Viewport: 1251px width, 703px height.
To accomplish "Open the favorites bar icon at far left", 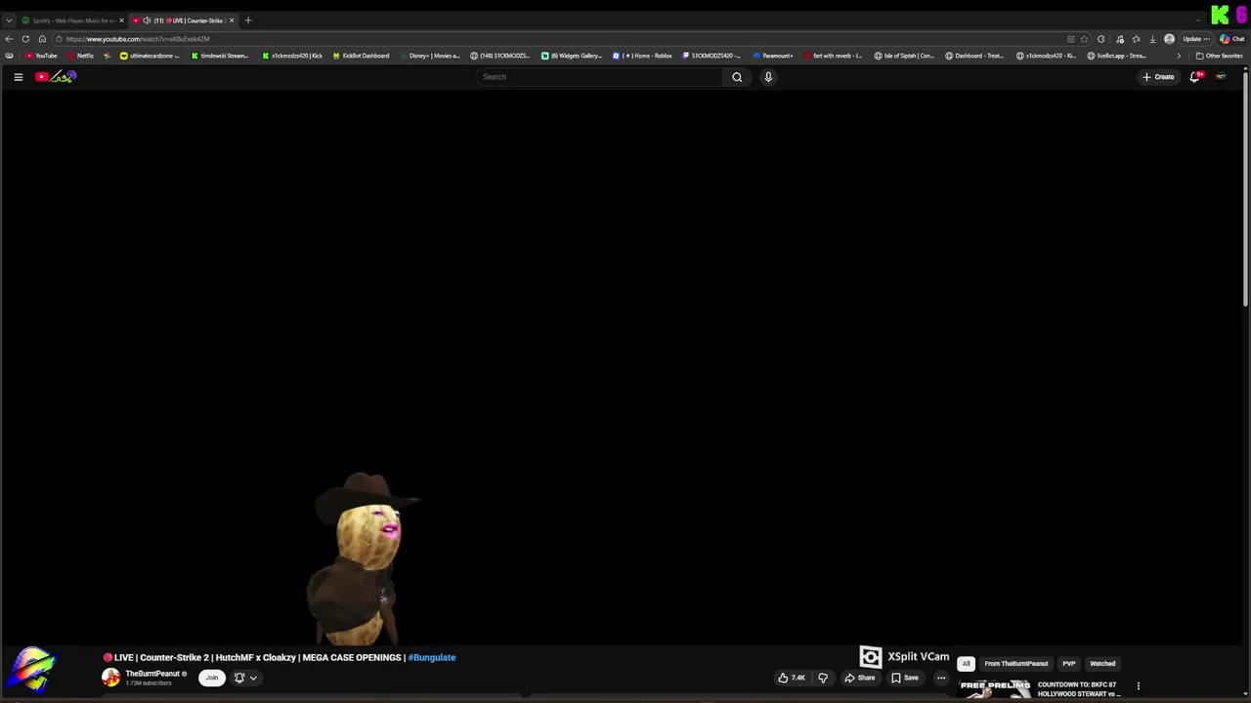I will point(9,56).
